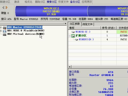Expand the RD1 USB2.0 FlashDisk tree node
This screenshot has width=128, height=96.
[x=1, y=31]
